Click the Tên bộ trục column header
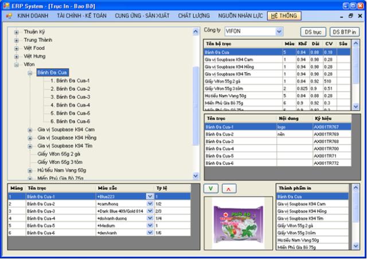Image resolution: width=367 pixels, height=259 pixels. click(x=243, y=44)
